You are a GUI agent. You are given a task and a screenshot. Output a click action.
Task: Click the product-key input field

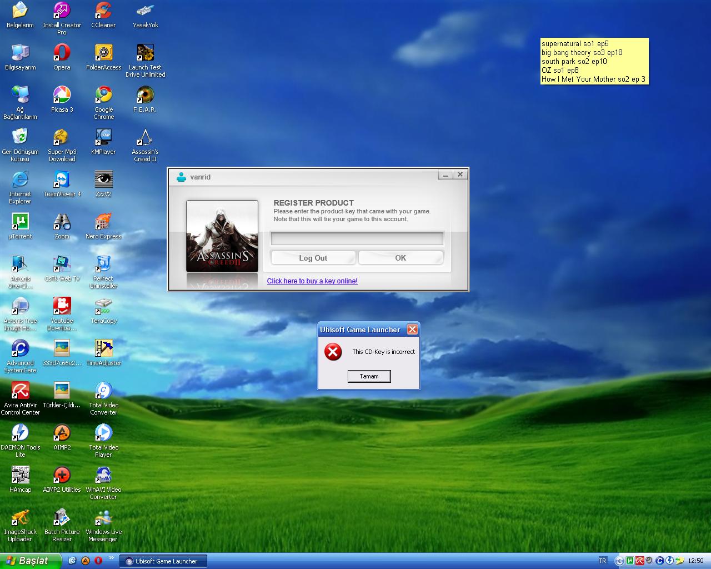(357, 238)
